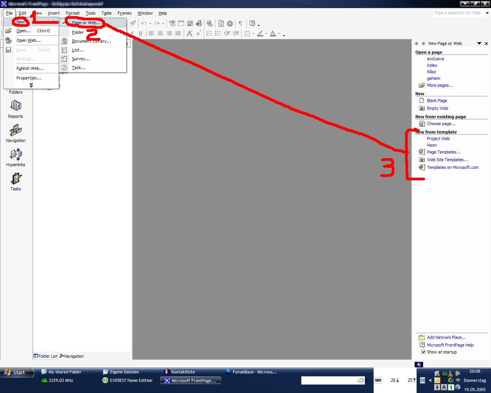Toggle Show All paragraph marks icon
Viewport: 491px width, 393px height.
click(241, 23)
